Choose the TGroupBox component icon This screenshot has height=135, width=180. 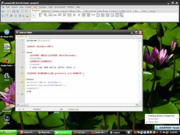click(x=98, y=15)
